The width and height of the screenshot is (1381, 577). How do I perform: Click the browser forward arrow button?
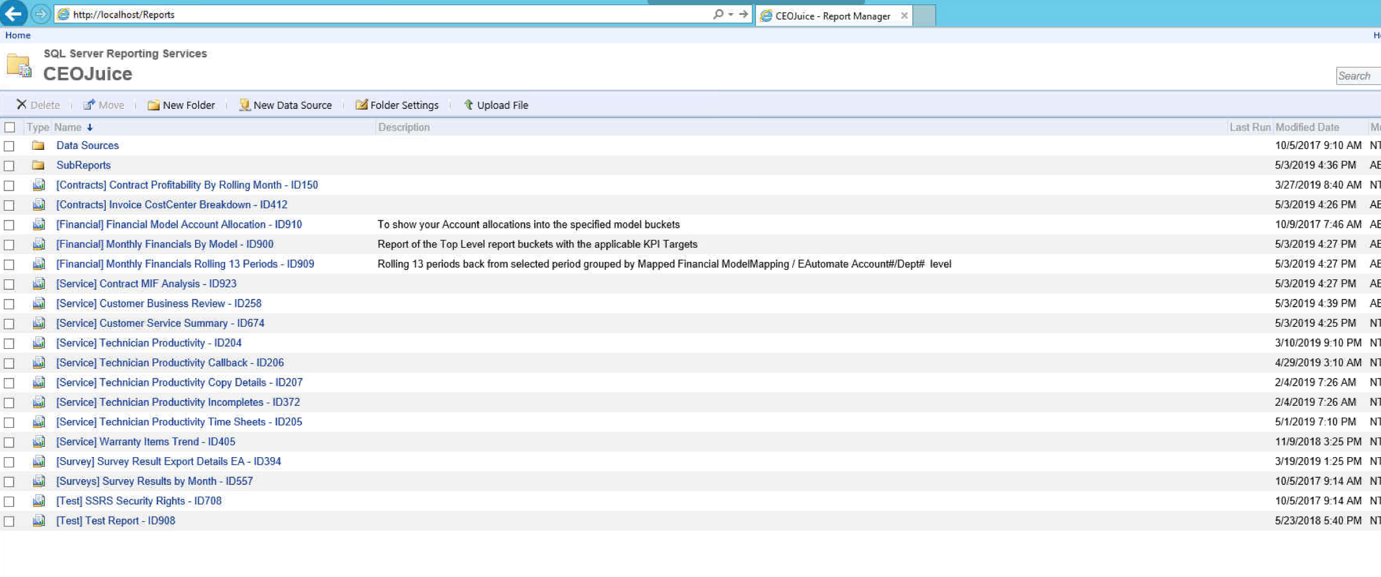point(40,14)
